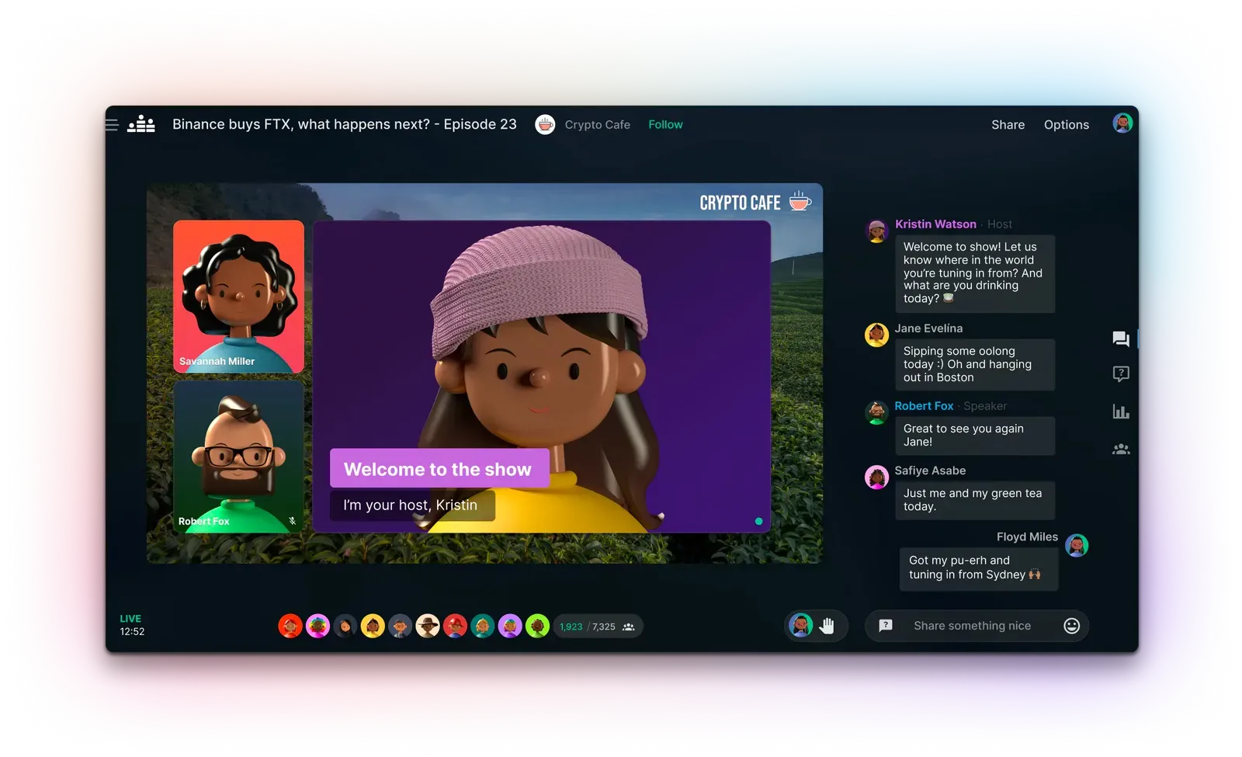Expand the full attendee list via the 1,923/7,325 counter
The image size is (1242, 757).
pos(598,626)
